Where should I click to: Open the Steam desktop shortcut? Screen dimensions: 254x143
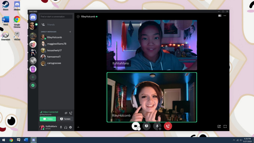pyautogui.click(x=6, y=6)
